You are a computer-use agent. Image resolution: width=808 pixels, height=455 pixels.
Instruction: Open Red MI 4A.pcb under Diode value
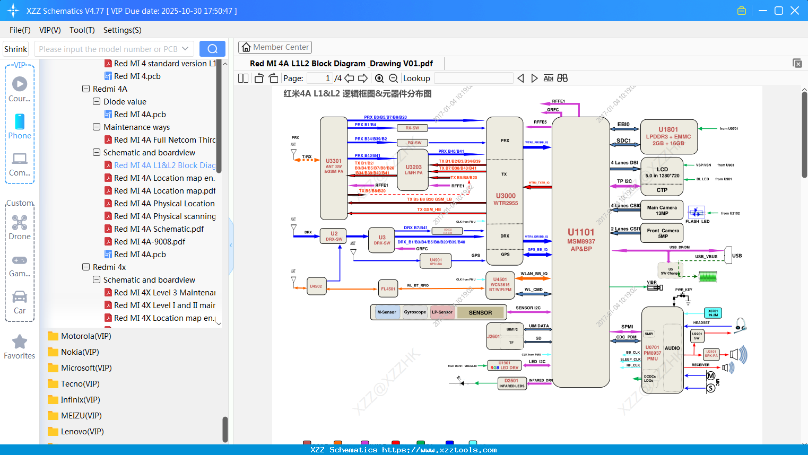(140, 114)
